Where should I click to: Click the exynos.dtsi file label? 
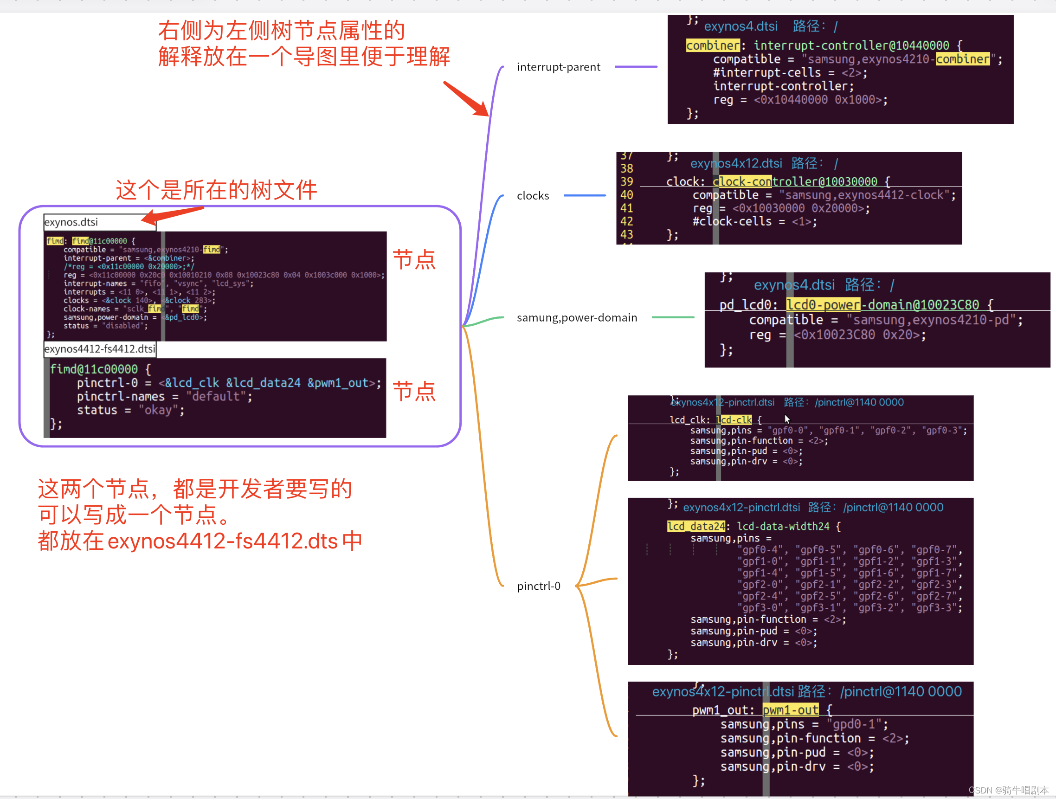[100, 222]
